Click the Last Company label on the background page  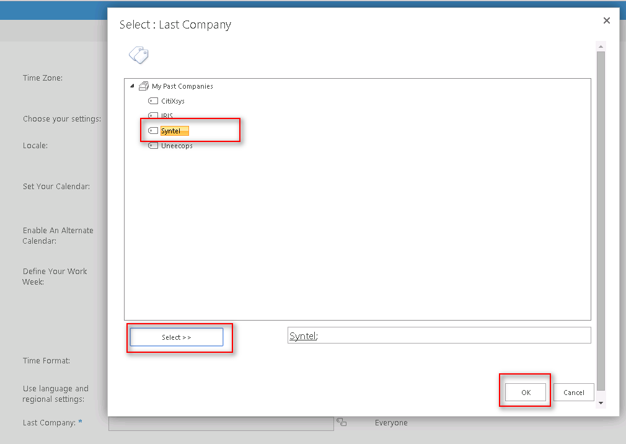[49, 422]
